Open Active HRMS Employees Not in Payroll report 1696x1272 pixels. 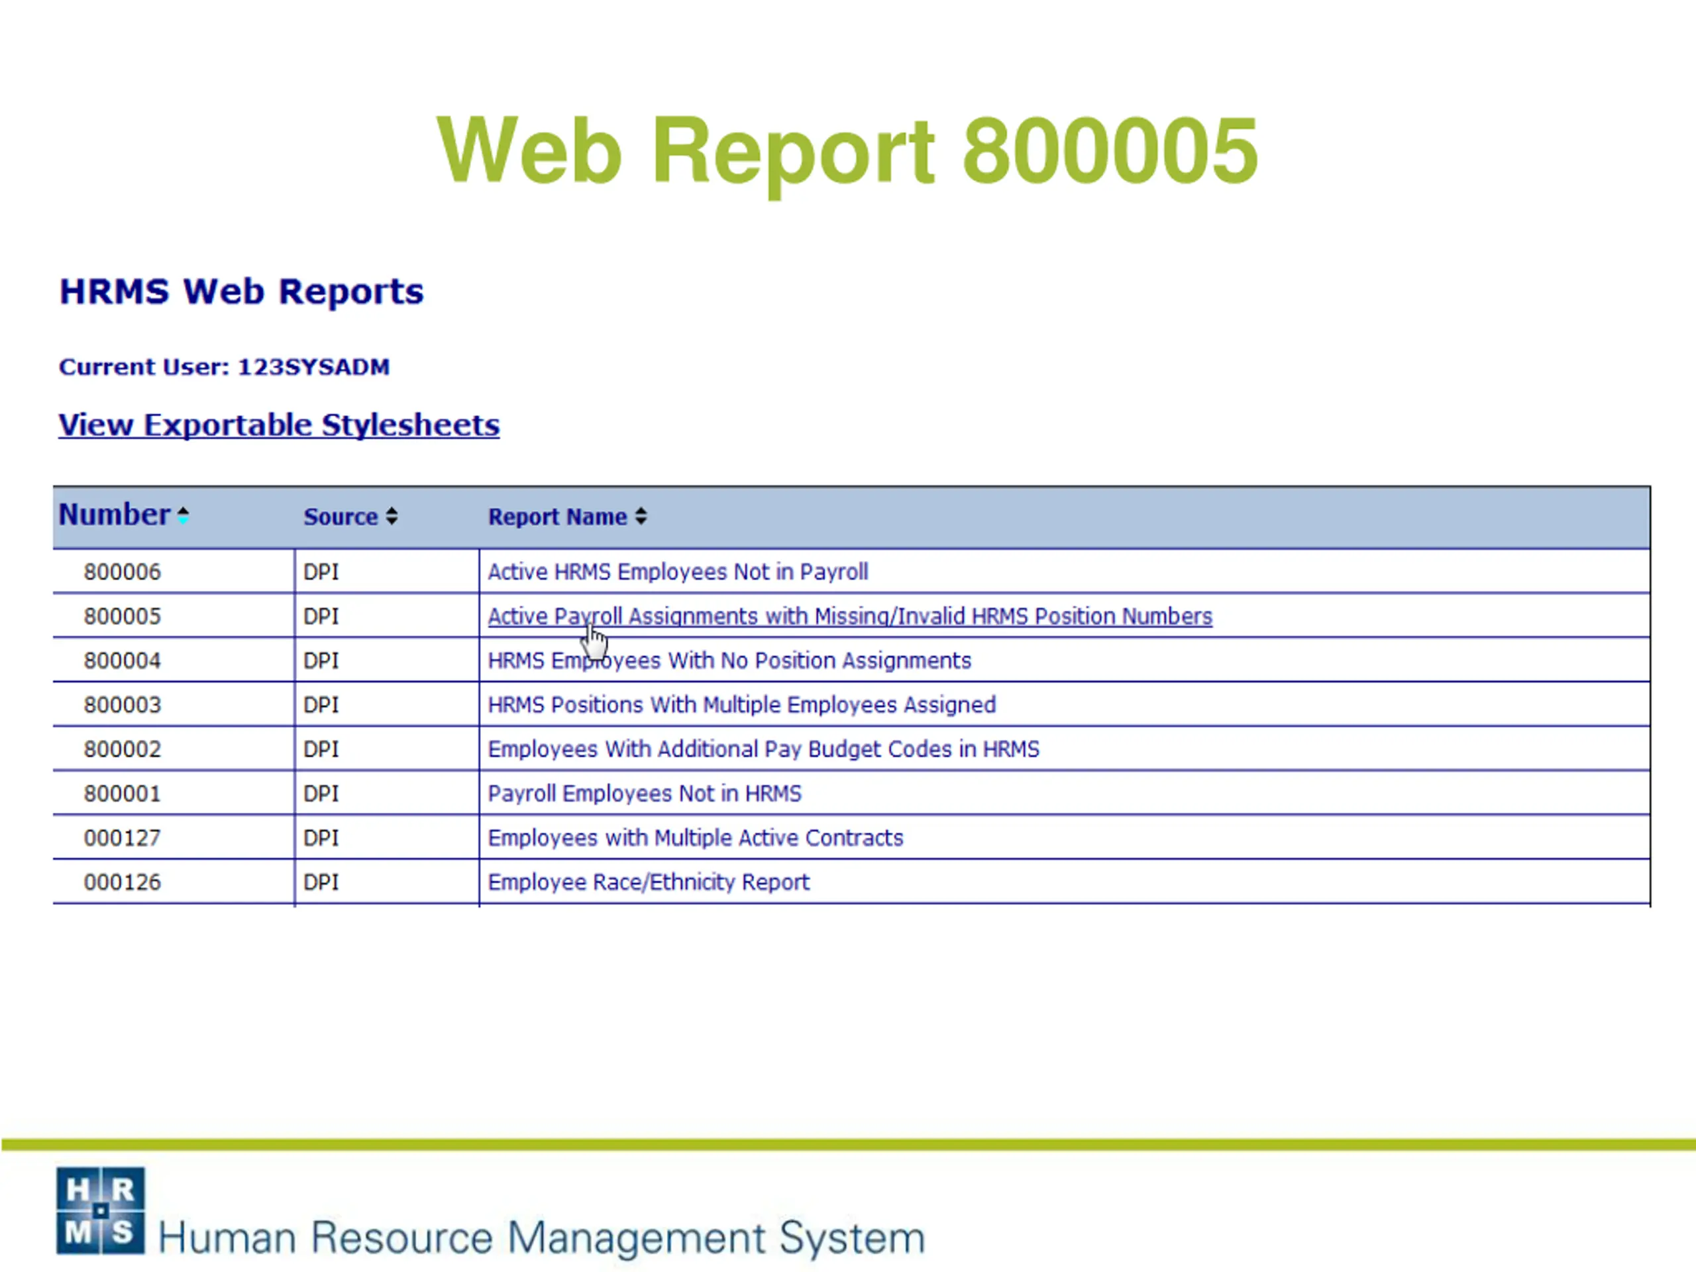click(678, 572)
